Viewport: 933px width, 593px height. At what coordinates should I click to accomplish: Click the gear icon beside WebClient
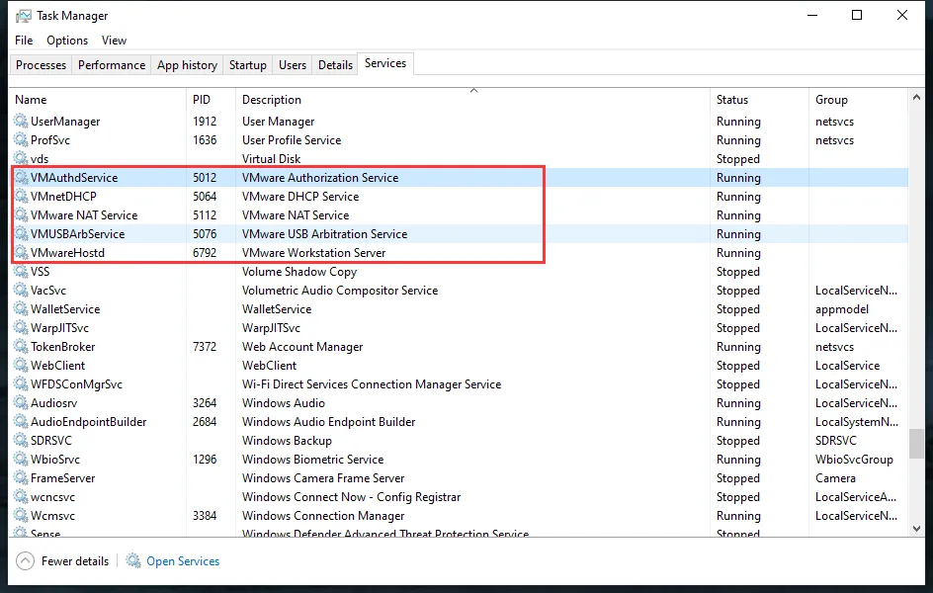click(x=21, y=366)
